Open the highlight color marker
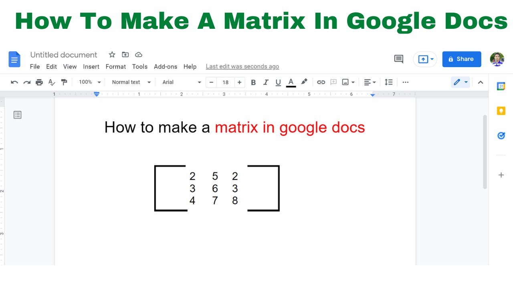Image resolution: width=513 pixels, height=288 pixels. (x=304, y=82)
